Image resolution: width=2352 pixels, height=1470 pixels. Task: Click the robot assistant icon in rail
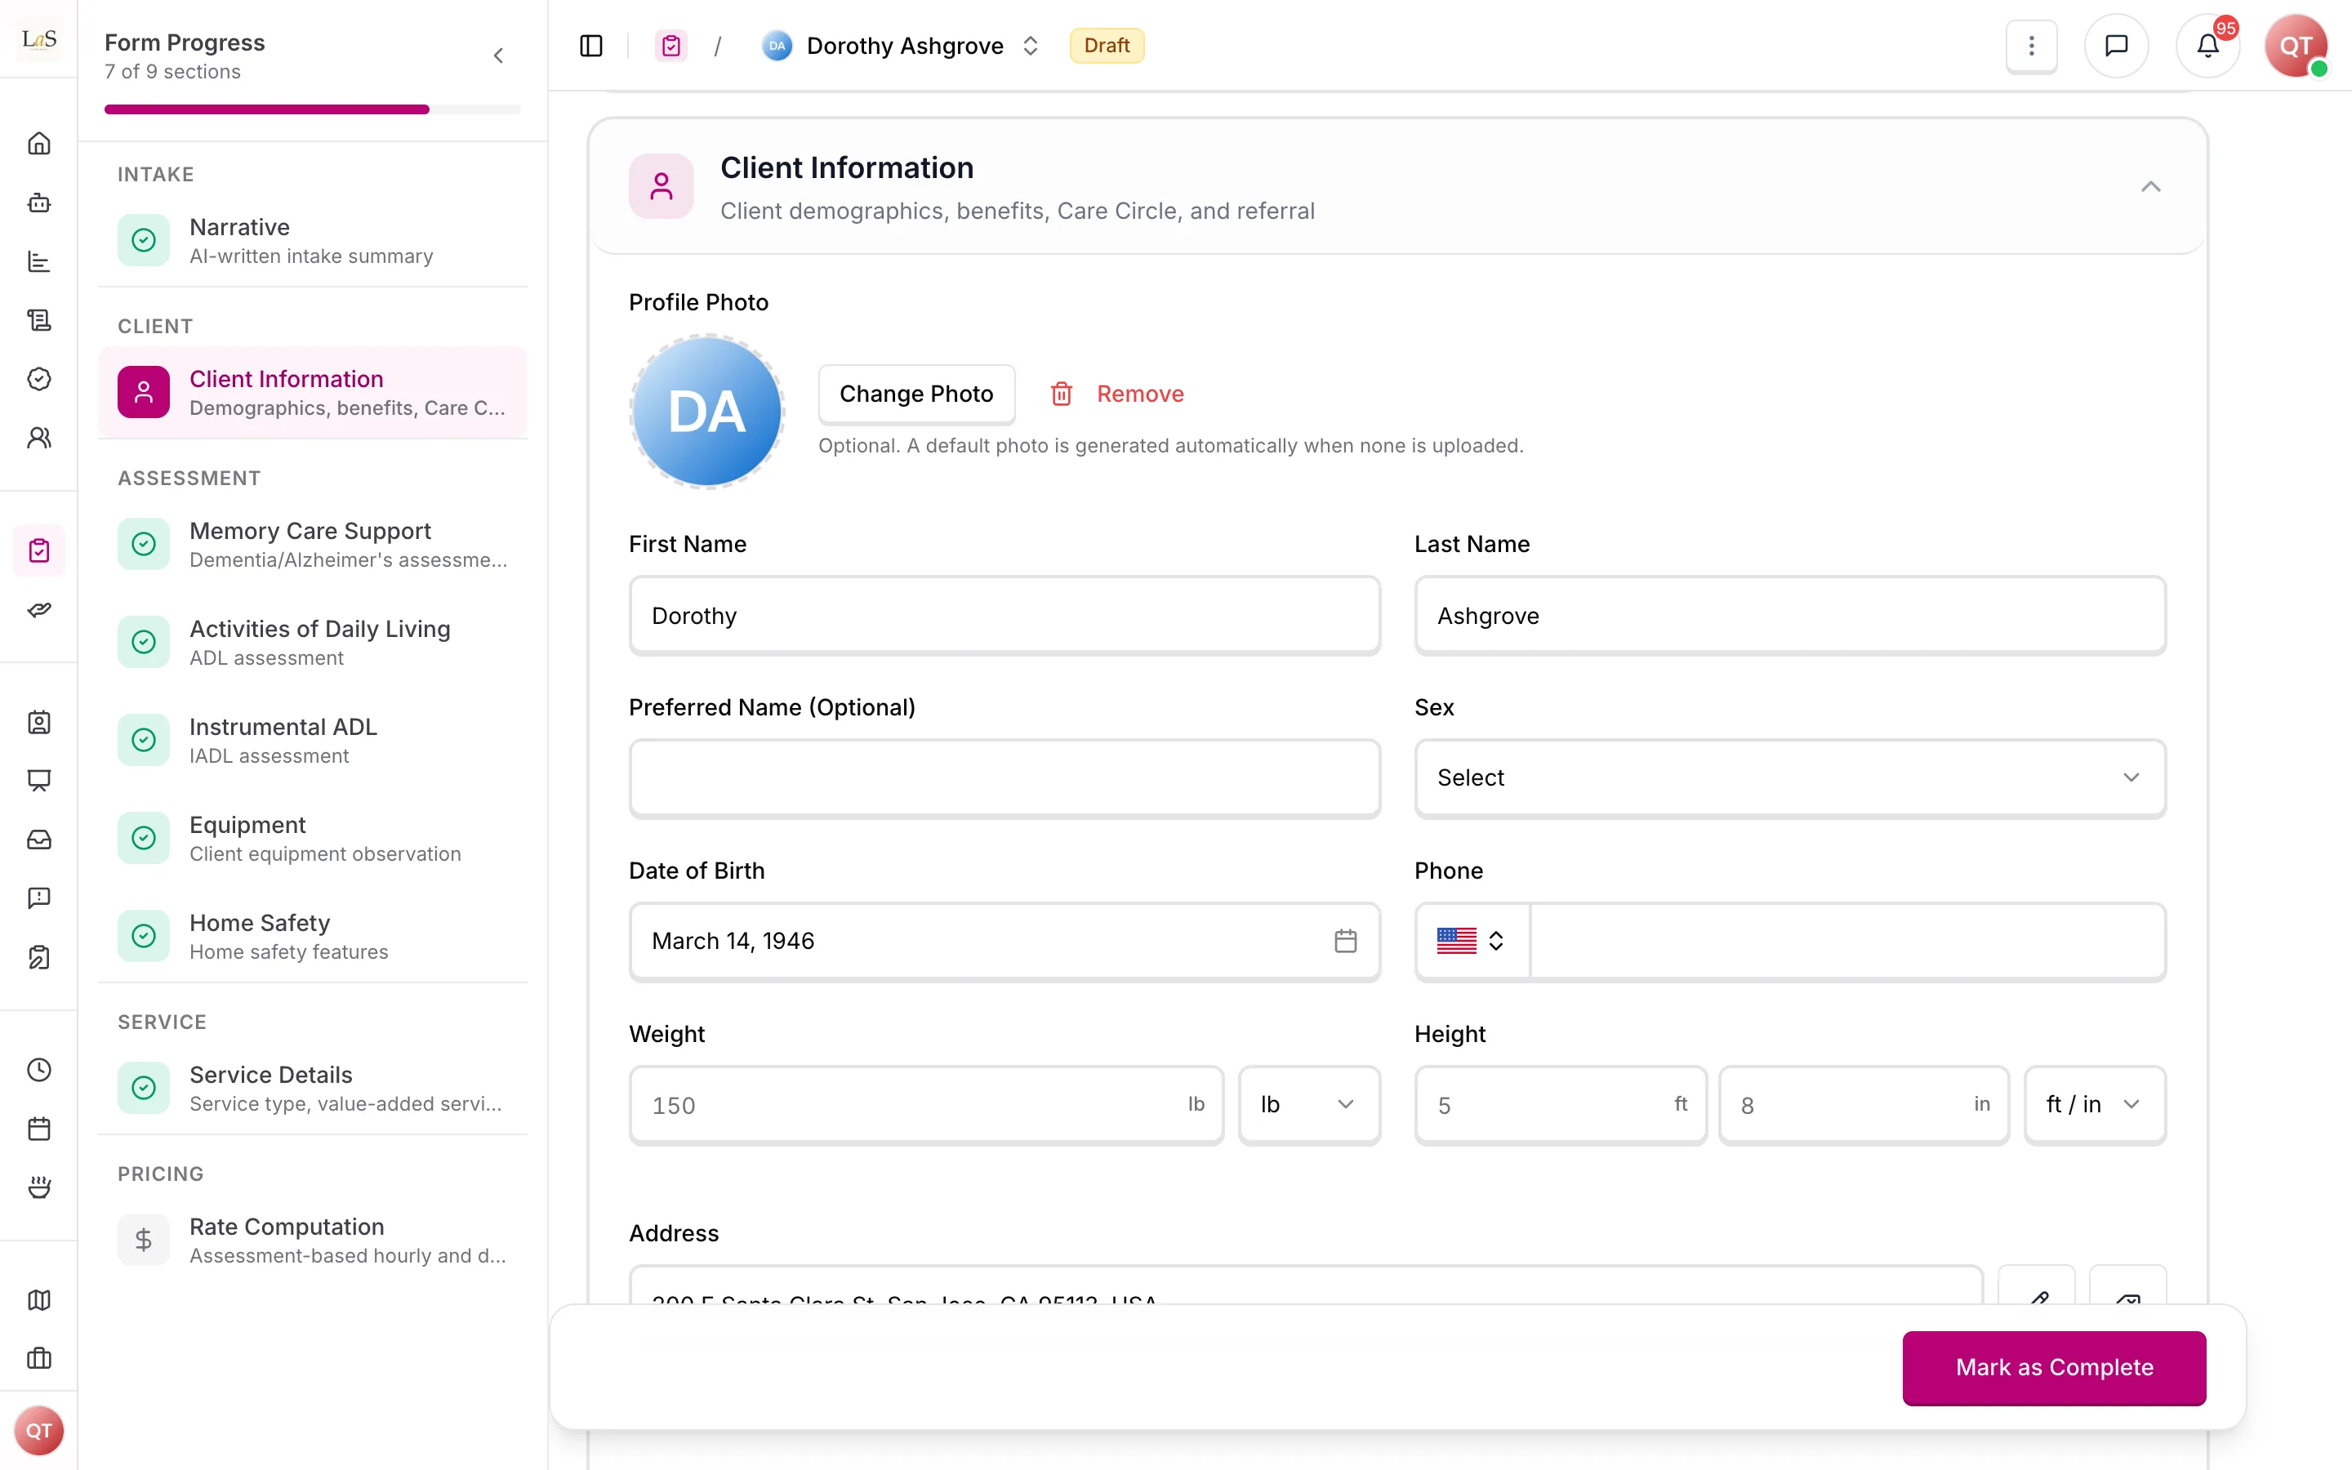39,203
